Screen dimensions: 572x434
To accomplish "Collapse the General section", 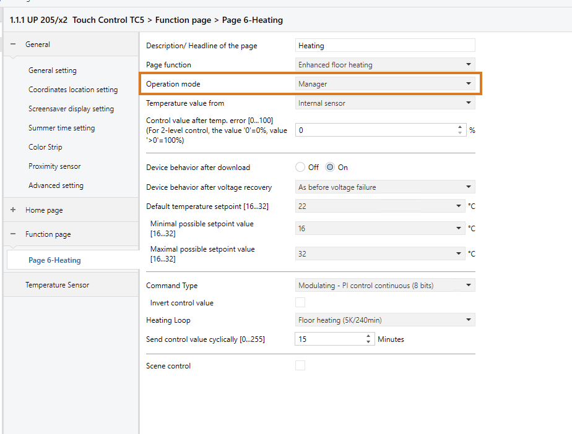I will [x=13, y=45].
